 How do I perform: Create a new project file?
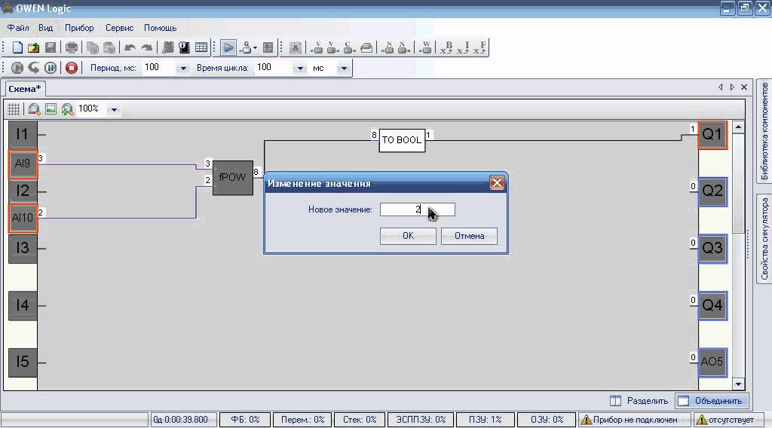click(x=17, y=47)
